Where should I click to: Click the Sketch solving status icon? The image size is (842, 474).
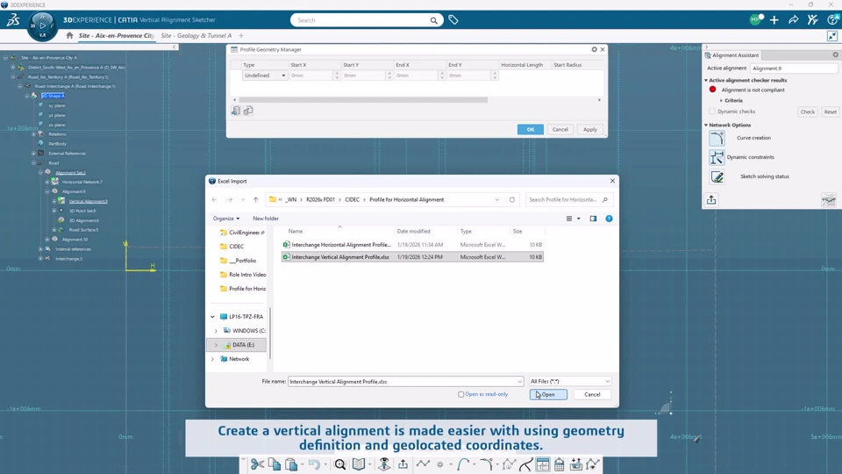pyautogui.click(x=717, y=176)
